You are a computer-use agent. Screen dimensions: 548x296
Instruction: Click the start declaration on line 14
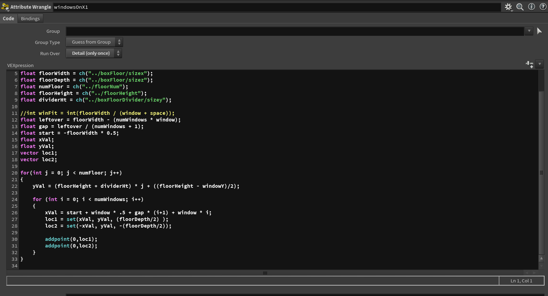[x=70, y=133]
